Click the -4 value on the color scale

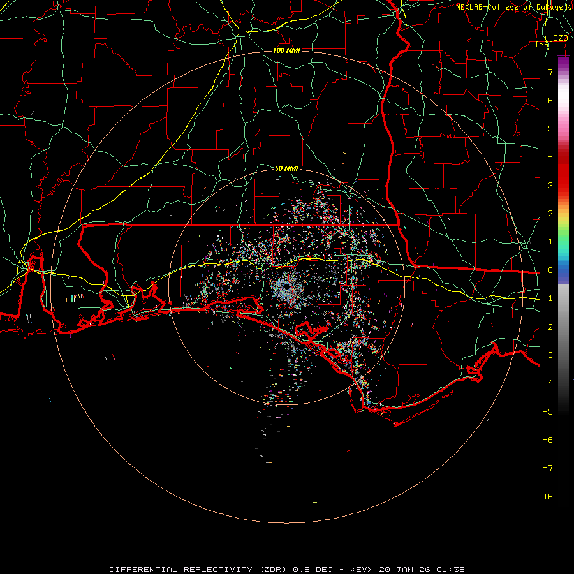[x=548, y=383]
